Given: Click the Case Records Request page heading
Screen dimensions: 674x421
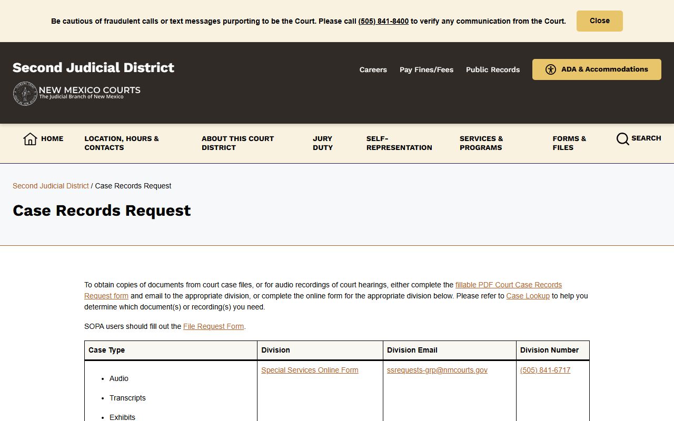Looking at the screenshot, I should (x=102, y=210).
